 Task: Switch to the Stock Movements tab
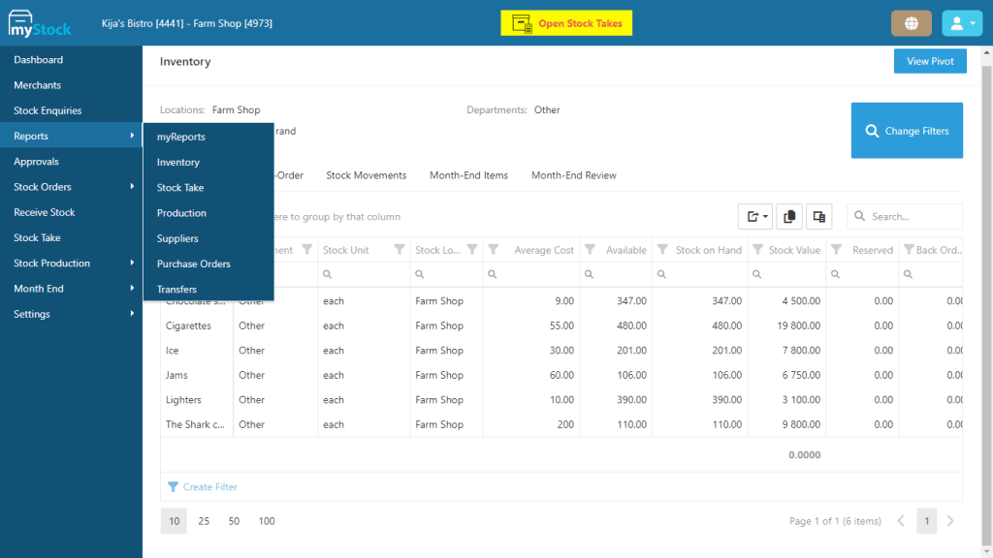click(x=366, y=175)
